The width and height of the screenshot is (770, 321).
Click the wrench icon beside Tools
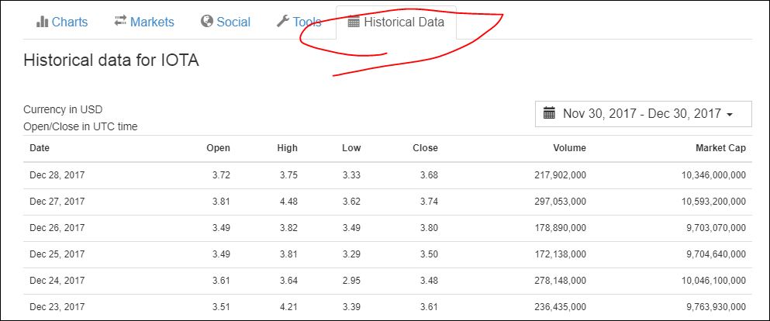283,21
